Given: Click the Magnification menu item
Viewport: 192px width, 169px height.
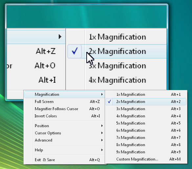Looking at the screenshot, I should (65, 94).
